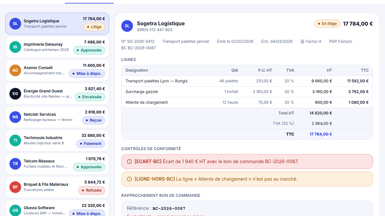The height and width of the screenshot is (216, 385).
Task: Click the 32 880,00 € amount on Techmoule card
Action: (93, 136)
